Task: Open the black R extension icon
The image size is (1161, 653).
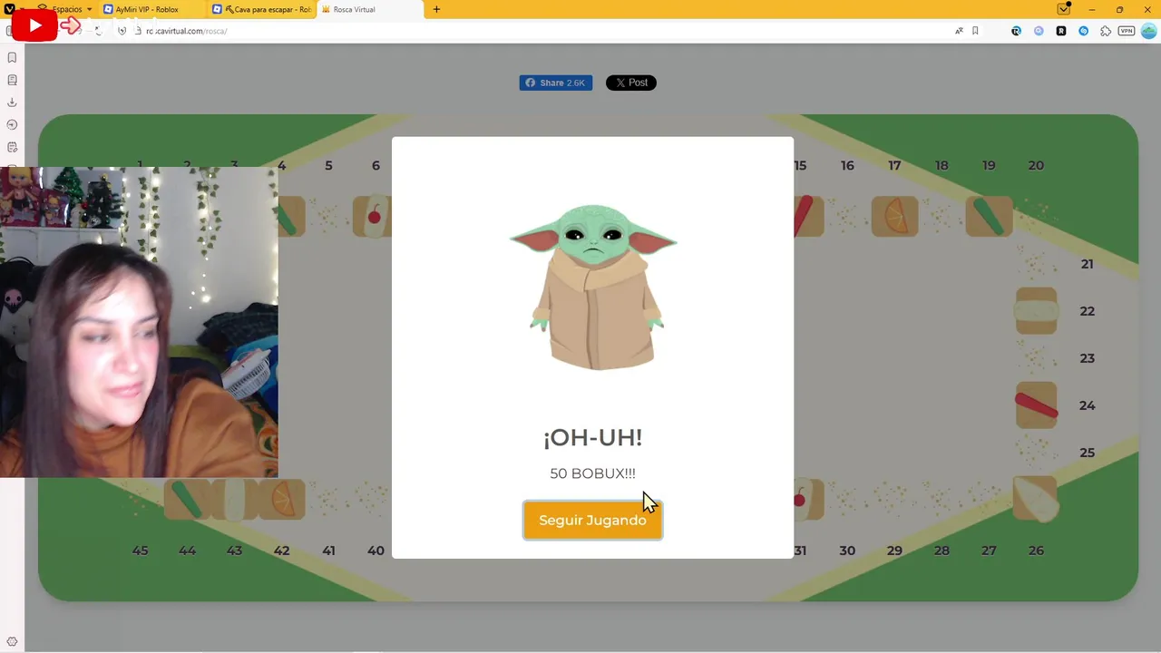Action: [x=1060, y=31]
